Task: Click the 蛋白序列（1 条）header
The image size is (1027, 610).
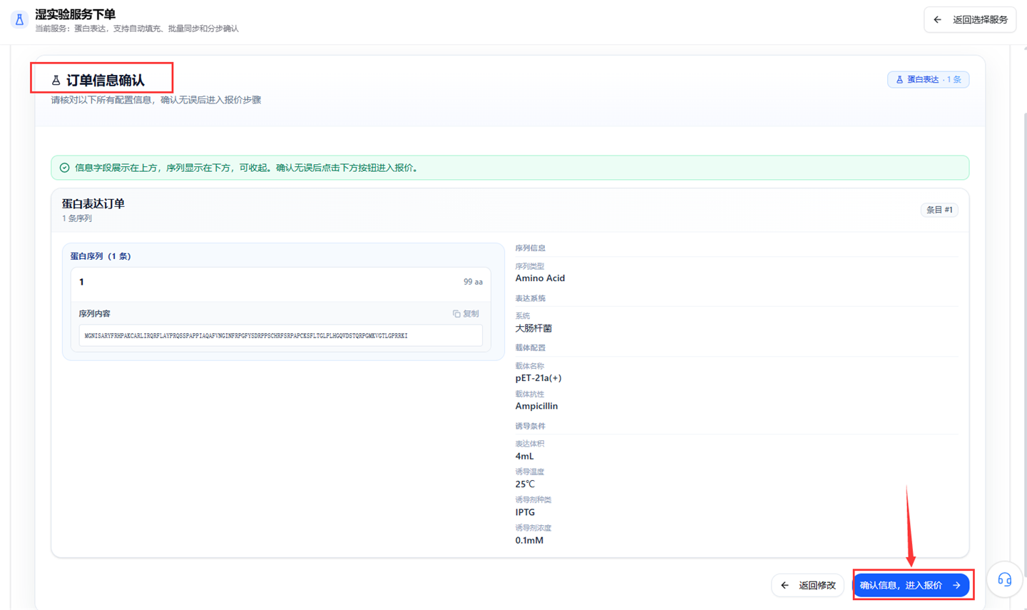Action: 101,256
